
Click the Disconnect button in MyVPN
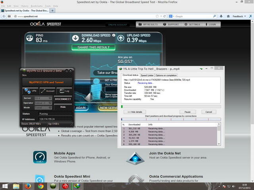(63, 99)
